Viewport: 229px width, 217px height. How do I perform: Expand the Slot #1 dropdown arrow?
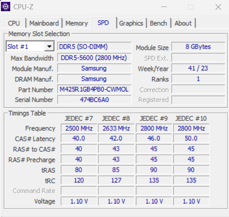pyautogui.click(x=49, y=46)
